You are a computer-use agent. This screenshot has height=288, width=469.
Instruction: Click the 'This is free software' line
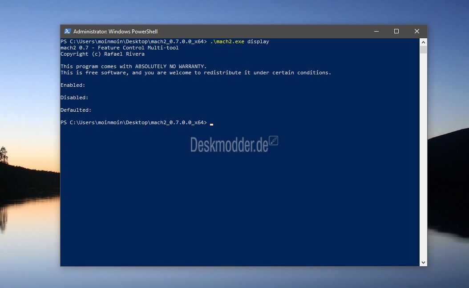click(x=196, y=73)
